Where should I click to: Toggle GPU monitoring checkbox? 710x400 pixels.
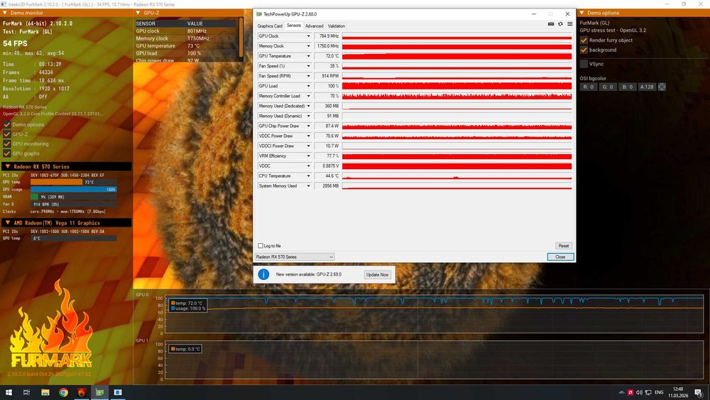[7, 144]
